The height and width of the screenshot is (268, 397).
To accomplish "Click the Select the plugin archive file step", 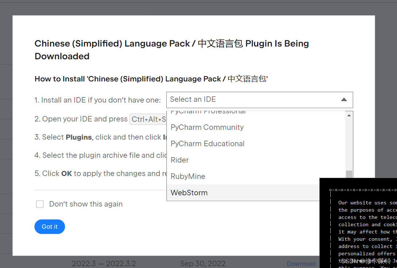I will point(101,155).
